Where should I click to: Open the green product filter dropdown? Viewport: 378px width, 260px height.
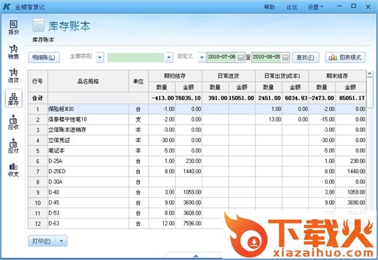(x=169, y=58)
